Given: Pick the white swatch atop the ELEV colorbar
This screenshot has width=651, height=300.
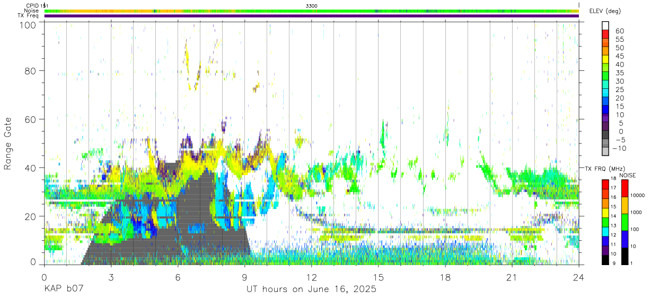Looking at the screenshot, I should pos(605,26).
